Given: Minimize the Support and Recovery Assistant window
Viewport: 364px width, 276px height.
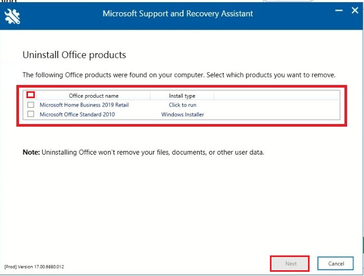Looking at the screenshot, I should (338, 11).
